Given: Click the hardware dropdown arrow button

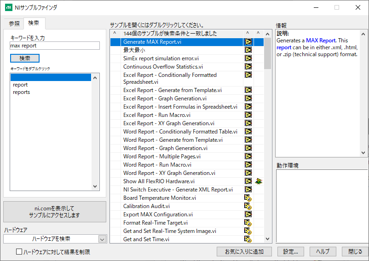Looking at the screenshot, I should click(102, 239).
